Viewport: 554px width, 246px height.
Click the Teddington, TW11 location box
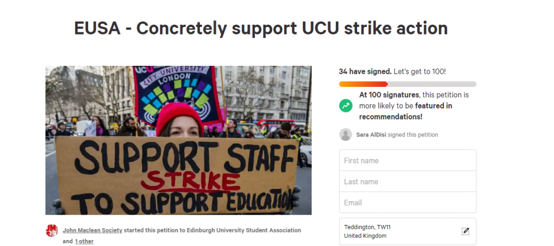point(408,231)
